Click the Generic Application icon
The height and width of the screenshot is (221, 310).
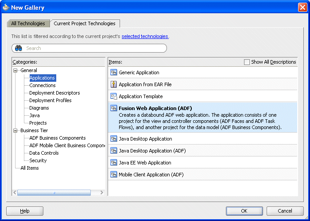point(114,72)
